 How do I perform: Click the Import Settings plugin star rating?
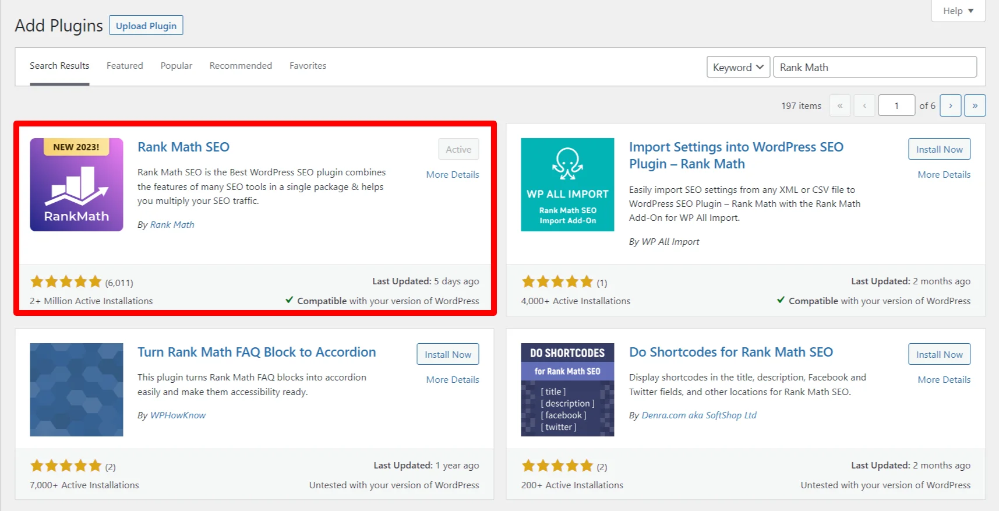click(x=557, y=282)
